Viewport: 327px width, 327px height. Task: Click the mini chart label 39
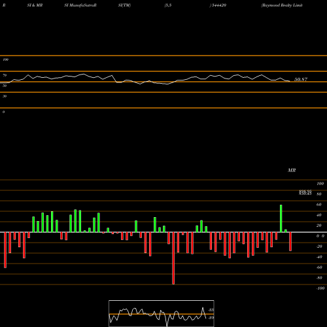pos(211,317)
